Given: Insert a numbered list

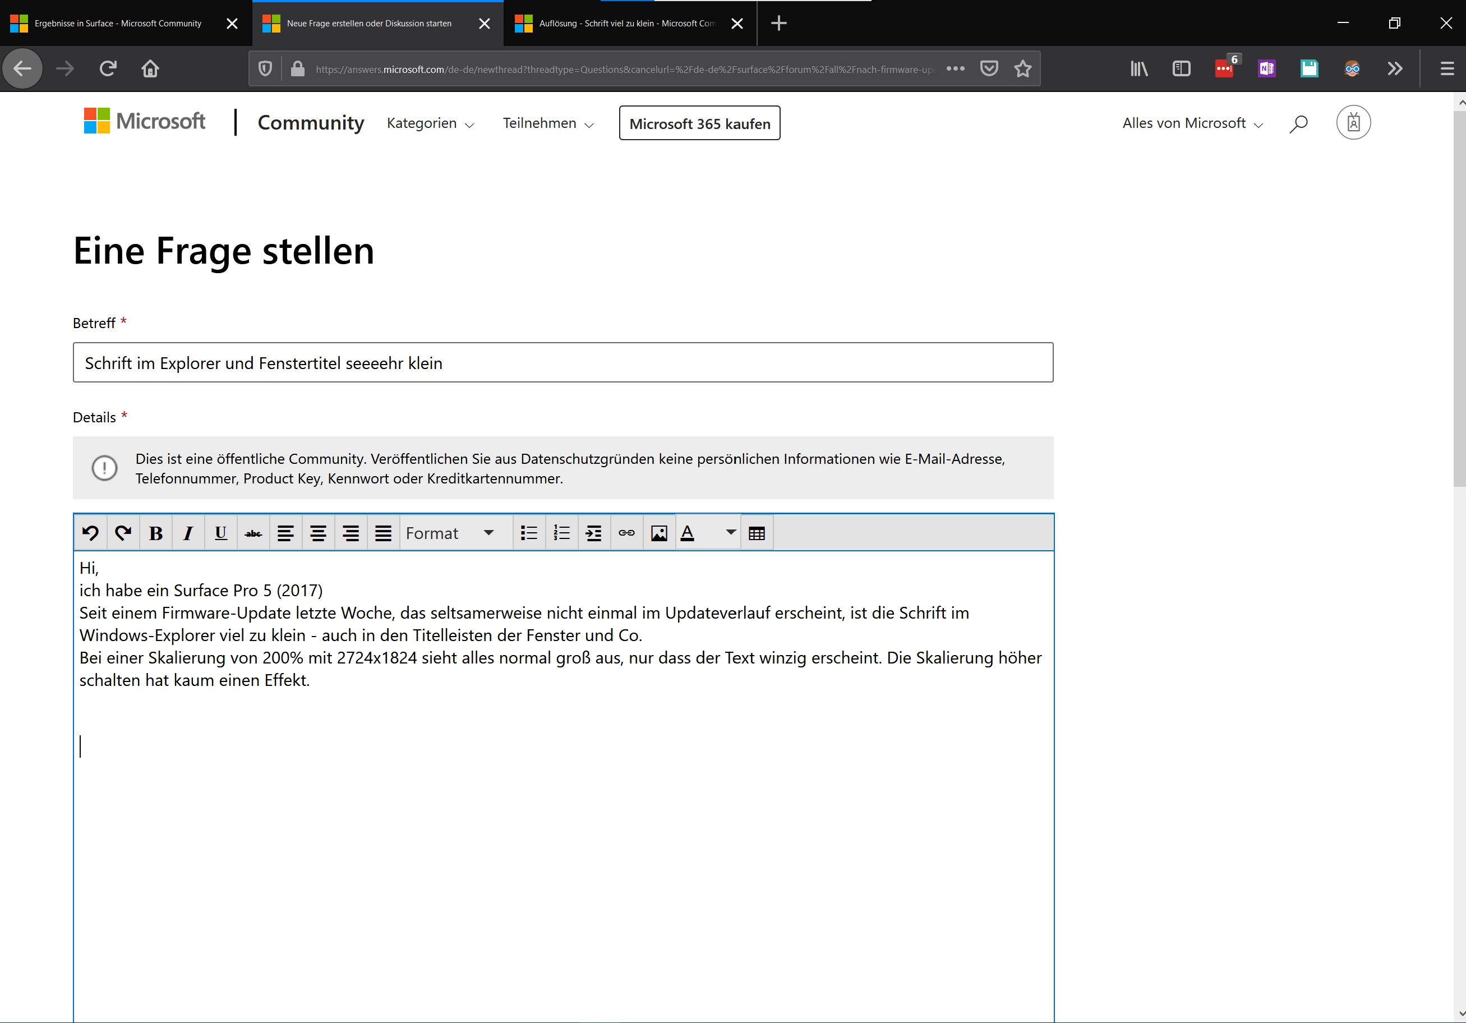Looking at the screenshot, I should (x=562, y=533).
